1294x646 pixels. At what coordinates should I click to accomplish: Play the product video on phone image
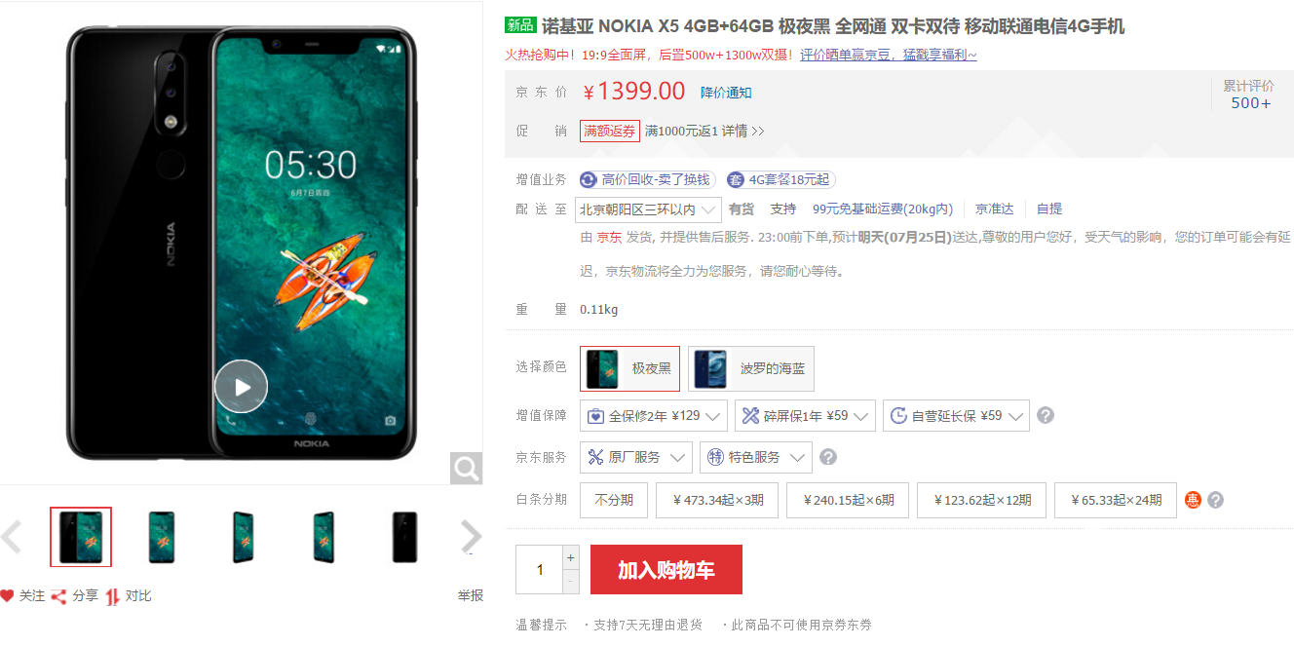[x=241, y=387]
